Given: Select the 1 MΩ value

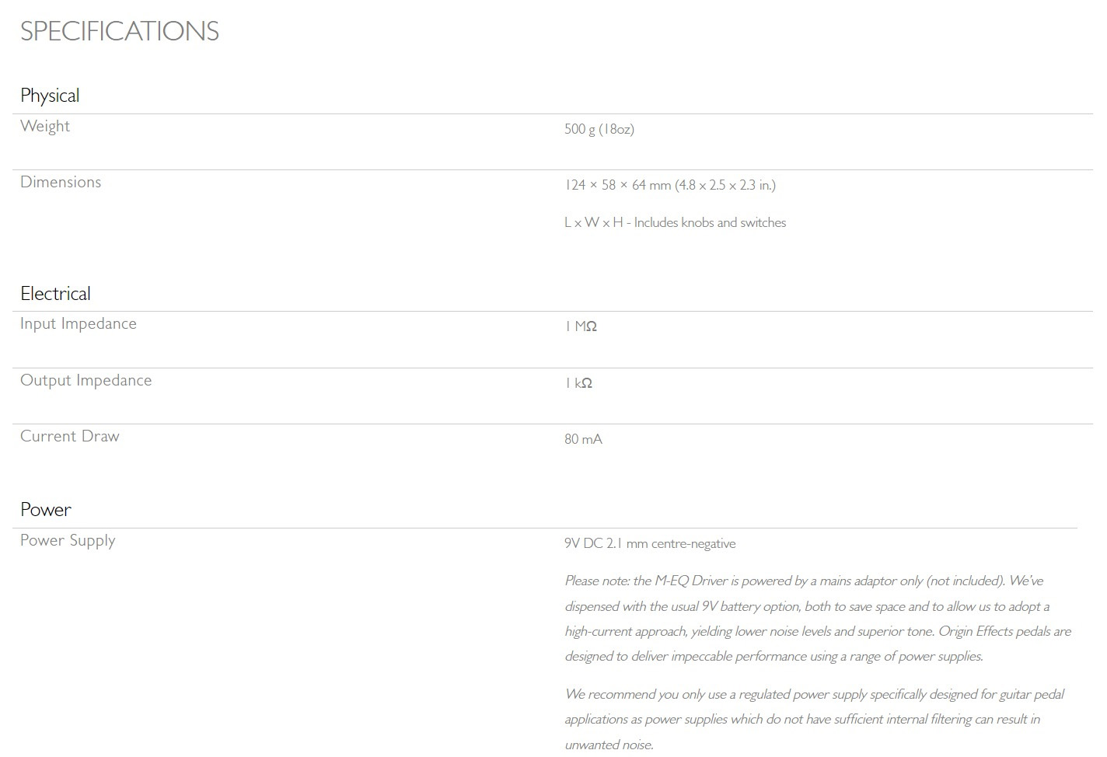Looking at the screenshot, I should (x=581, y=326).
